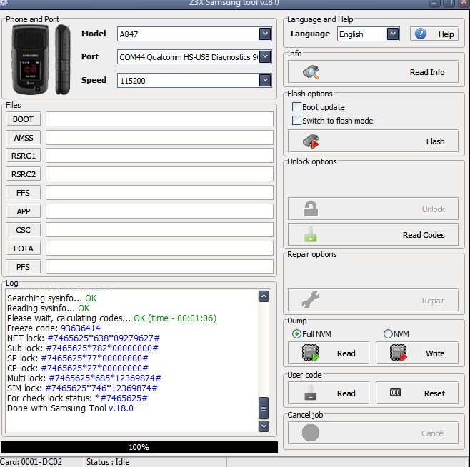Click the Sub lock code line
The width and height of the screenshot is (470, 467).
tap(83, 348)
